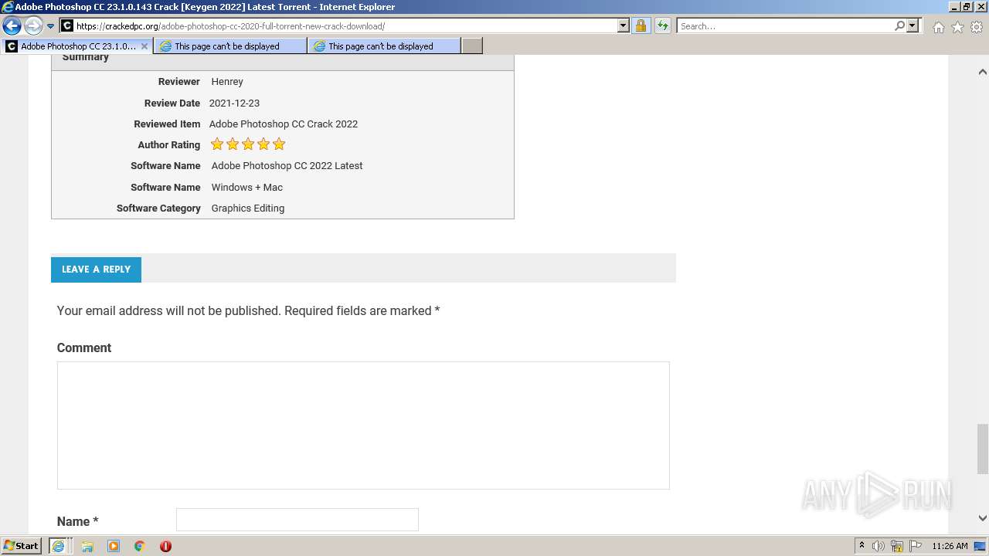Click the Name input field
This screenshot has width=989, height=556.
pyautogui.click(x=297, y=520)
